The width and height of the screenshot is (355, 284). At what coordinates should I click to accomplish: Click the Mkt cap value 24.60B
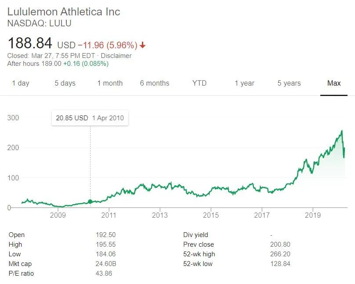point(106,264)
